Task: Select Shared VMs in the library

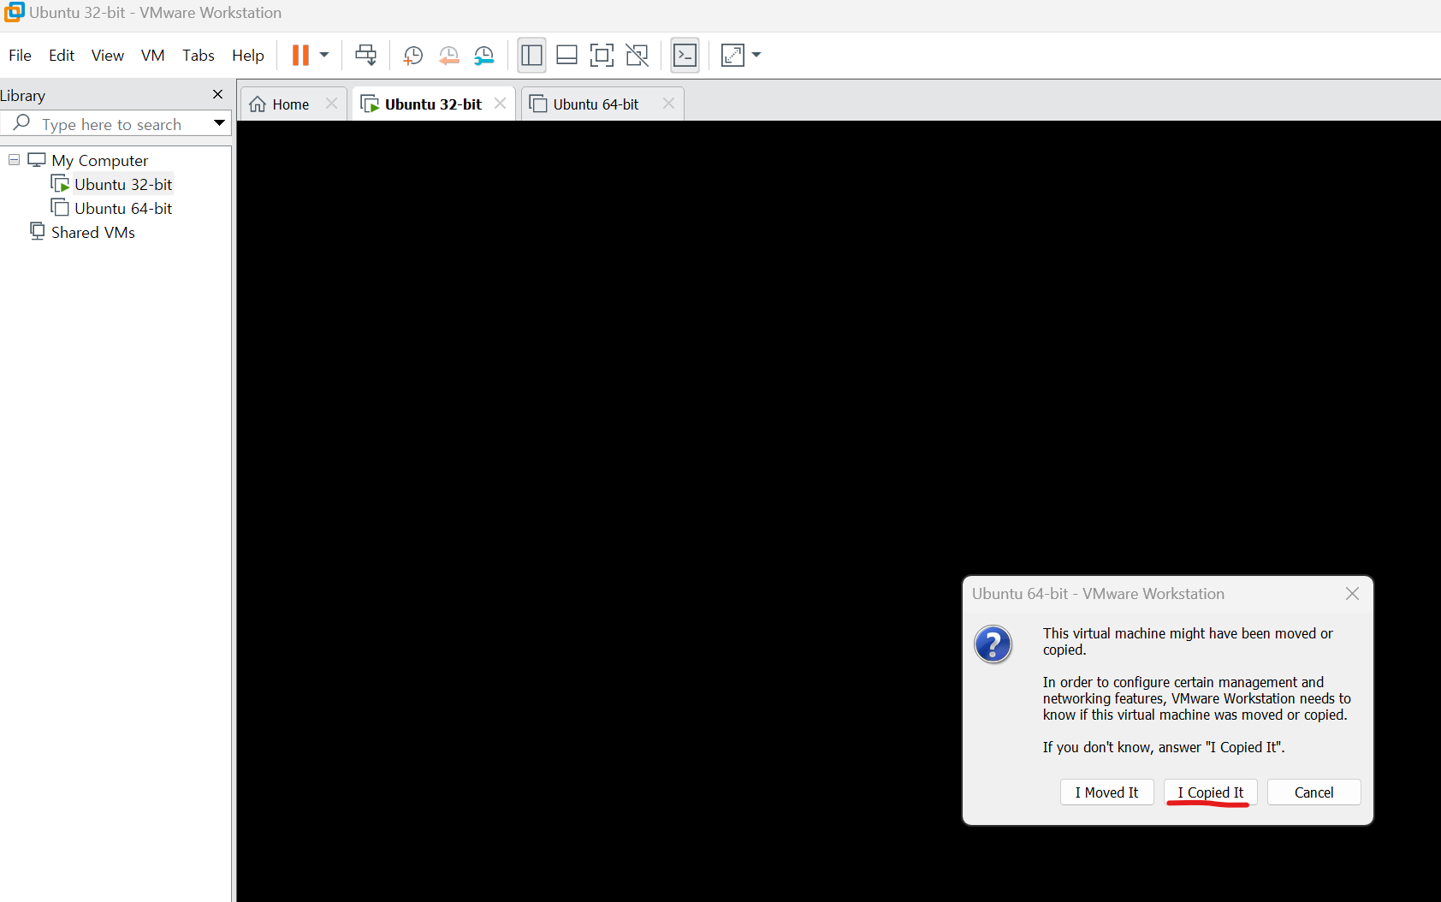Action: pos(92,233)
